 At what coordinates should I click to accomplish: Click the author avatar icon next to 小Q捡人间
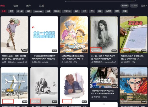[63, 62]
